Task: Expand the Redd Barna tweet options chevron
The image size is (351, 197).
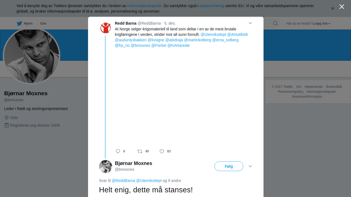Action: click(x=250, y=23)
